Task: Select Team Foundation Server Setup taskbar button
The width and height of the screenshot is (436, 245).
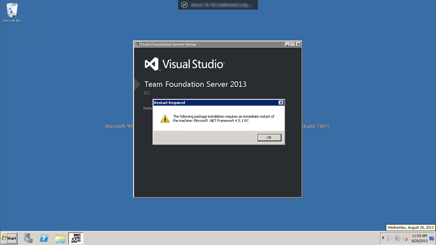Action: [x=76, y=238]
